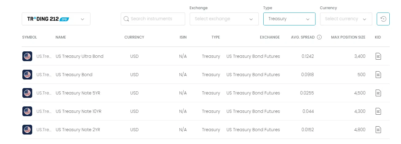The width and height of the screenshot is (401, 144).
Task: Sort by the Max Position Size header
Action: point(348,37)
